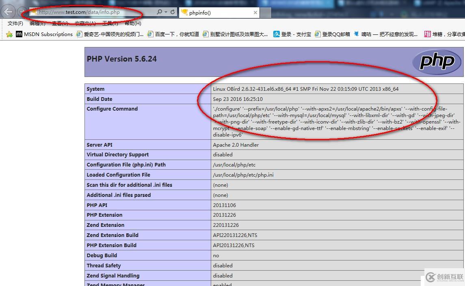Click the 20131106 value
Image resolution: width=465 pixels, height=286 pixels.
(x=225, y=205)
